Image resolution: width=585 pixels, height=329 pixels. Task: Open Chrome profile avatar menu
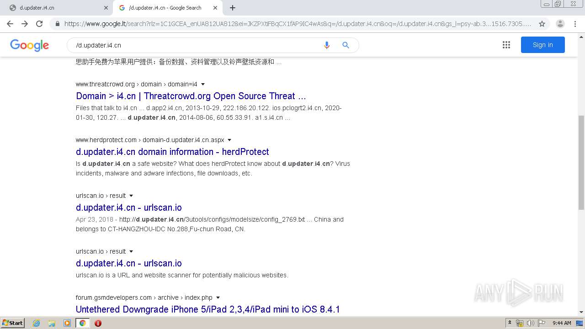tap(560, 24)
